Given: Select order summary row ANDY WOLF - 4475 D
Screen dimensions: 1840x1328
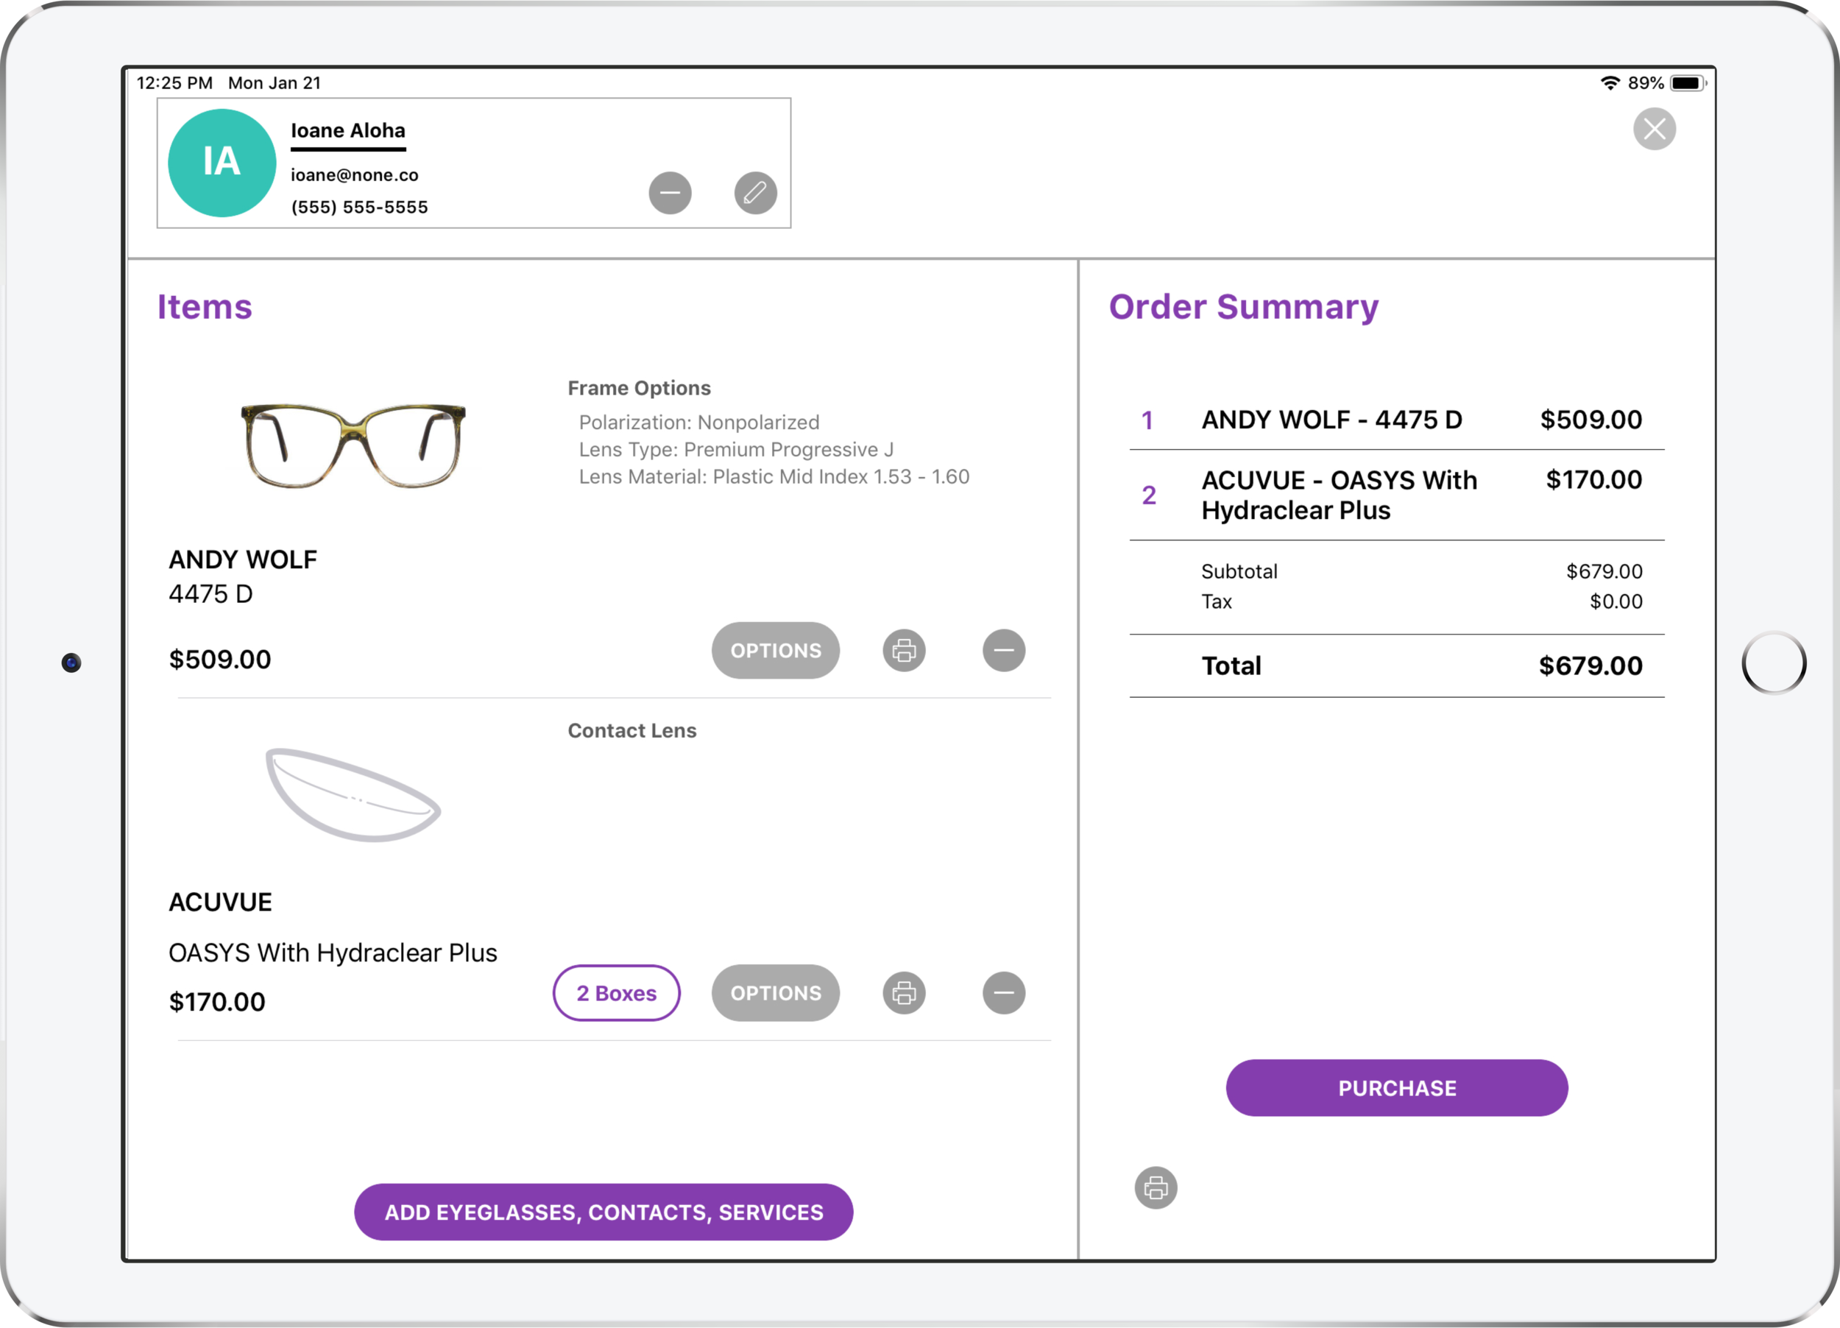Looking at the screenshot, I should [x=1396, y=420].
